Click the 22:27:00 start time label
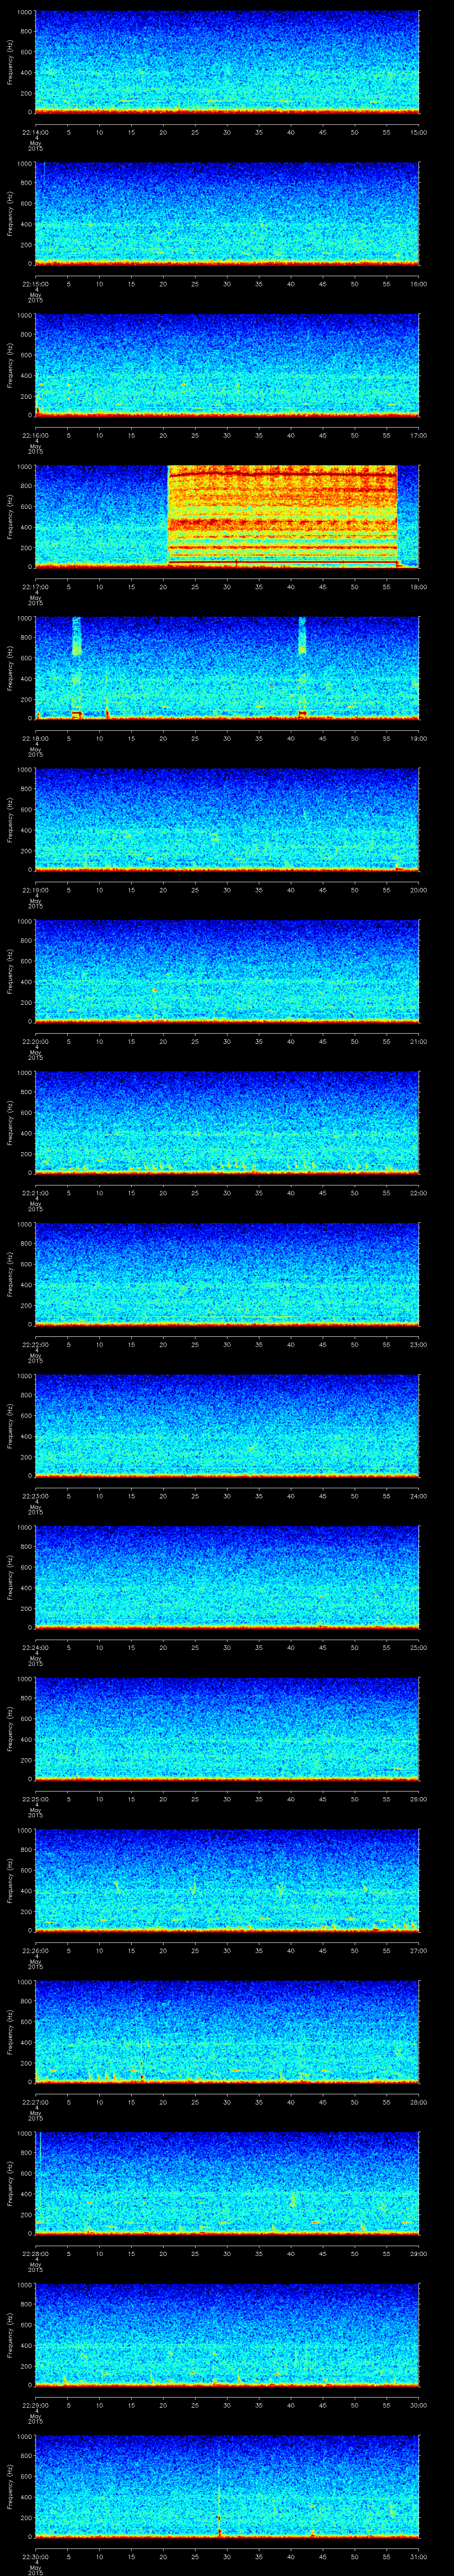Image resolution: width=454 pixels, height=2576 pixels. [35, 2102]
